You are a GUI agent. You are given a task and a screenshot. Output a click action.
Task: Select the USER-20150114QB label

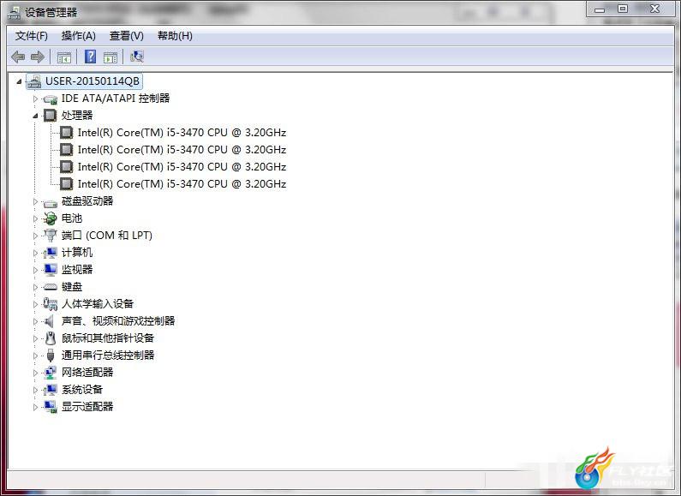pos(93,81)
